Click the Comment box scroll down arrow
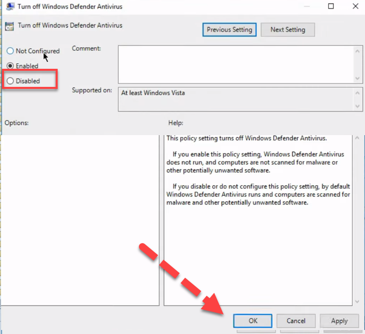 click(x=357, y=78)
